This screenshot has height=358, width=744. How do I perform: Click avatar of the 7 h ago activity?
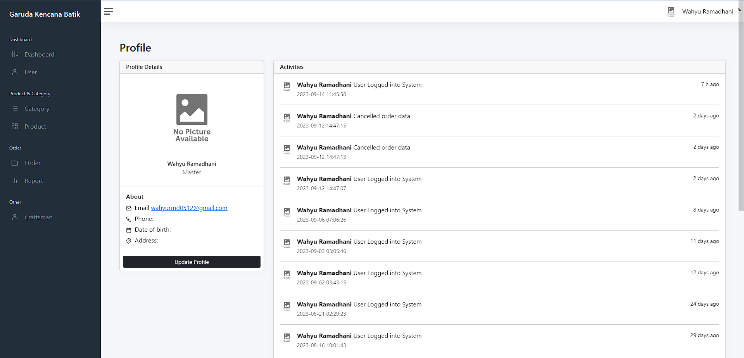point(287,86)
